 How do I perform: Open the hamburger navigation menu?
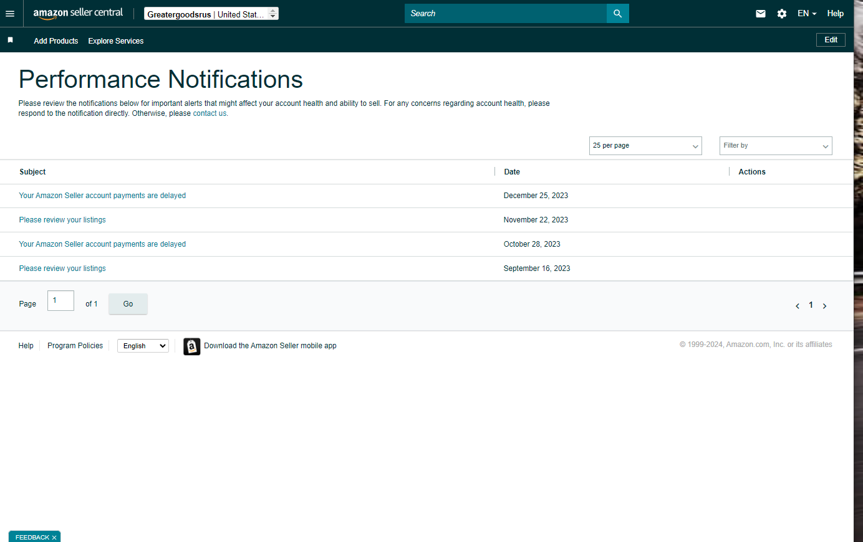[10, 13]
